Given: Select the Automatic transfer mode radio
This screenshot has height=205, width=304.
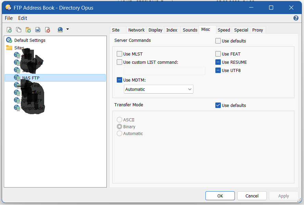Looking at the screenshot, I should pyautogui.click(x=119, y=133).
